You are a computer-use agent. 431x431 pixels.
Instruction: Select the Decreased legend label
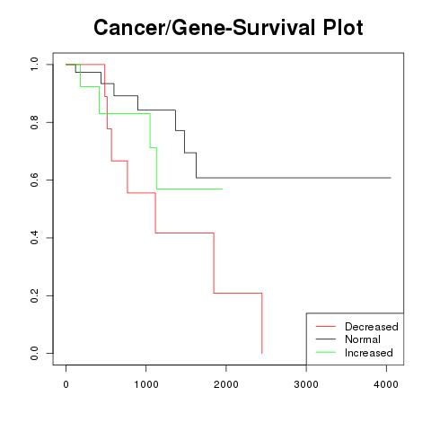(x=372, y=327)
